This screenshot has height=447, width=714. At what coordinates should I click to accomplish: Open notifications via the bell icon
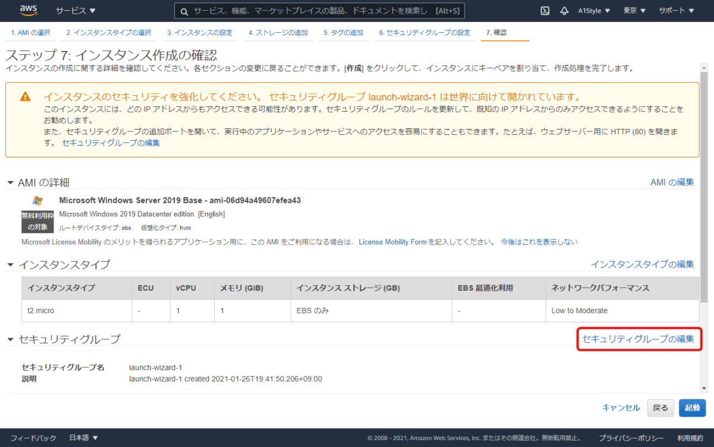pos(564,10)
